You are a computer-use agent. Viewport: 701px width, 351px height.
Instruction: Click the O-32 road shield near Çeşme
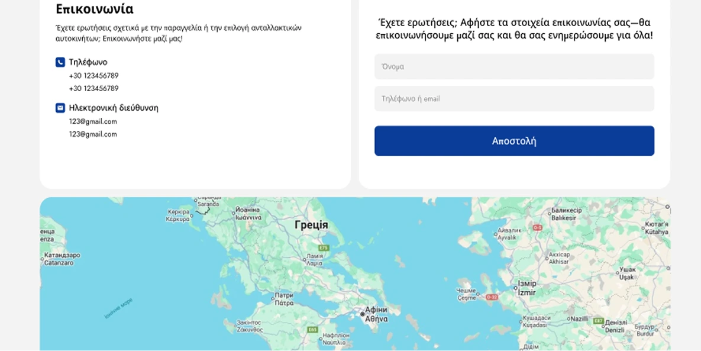point(492,297)
